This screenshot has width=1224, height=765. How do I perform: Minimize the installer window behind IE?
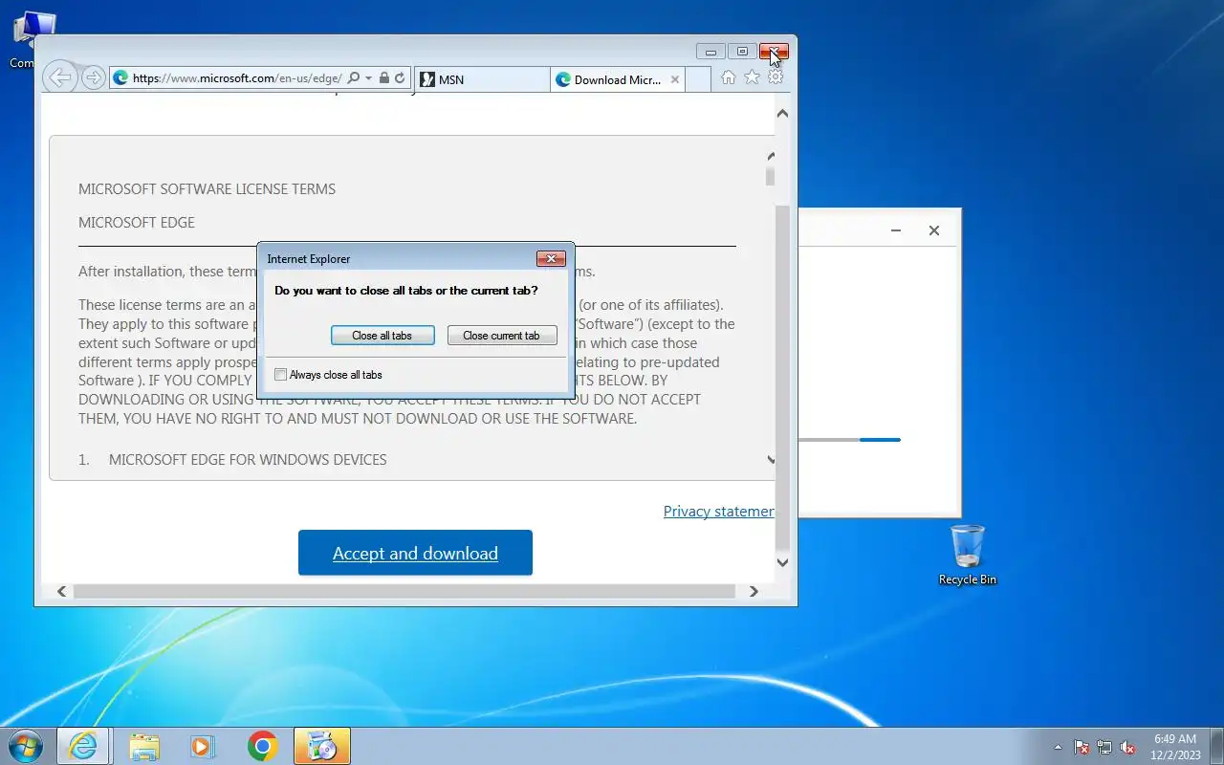click(x=896, y=230)
